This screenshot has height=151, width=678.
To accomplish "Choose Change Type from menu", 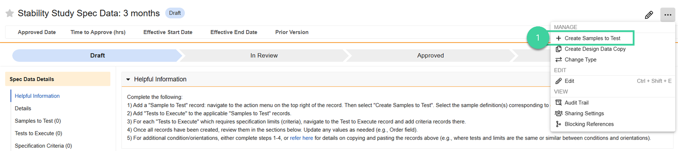I will pos(580,59).
